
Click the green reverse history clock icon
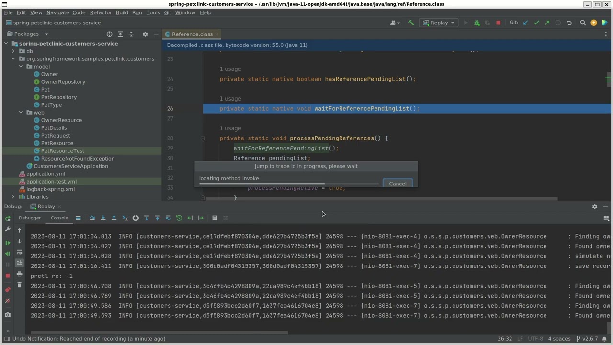tap(179, 218)
